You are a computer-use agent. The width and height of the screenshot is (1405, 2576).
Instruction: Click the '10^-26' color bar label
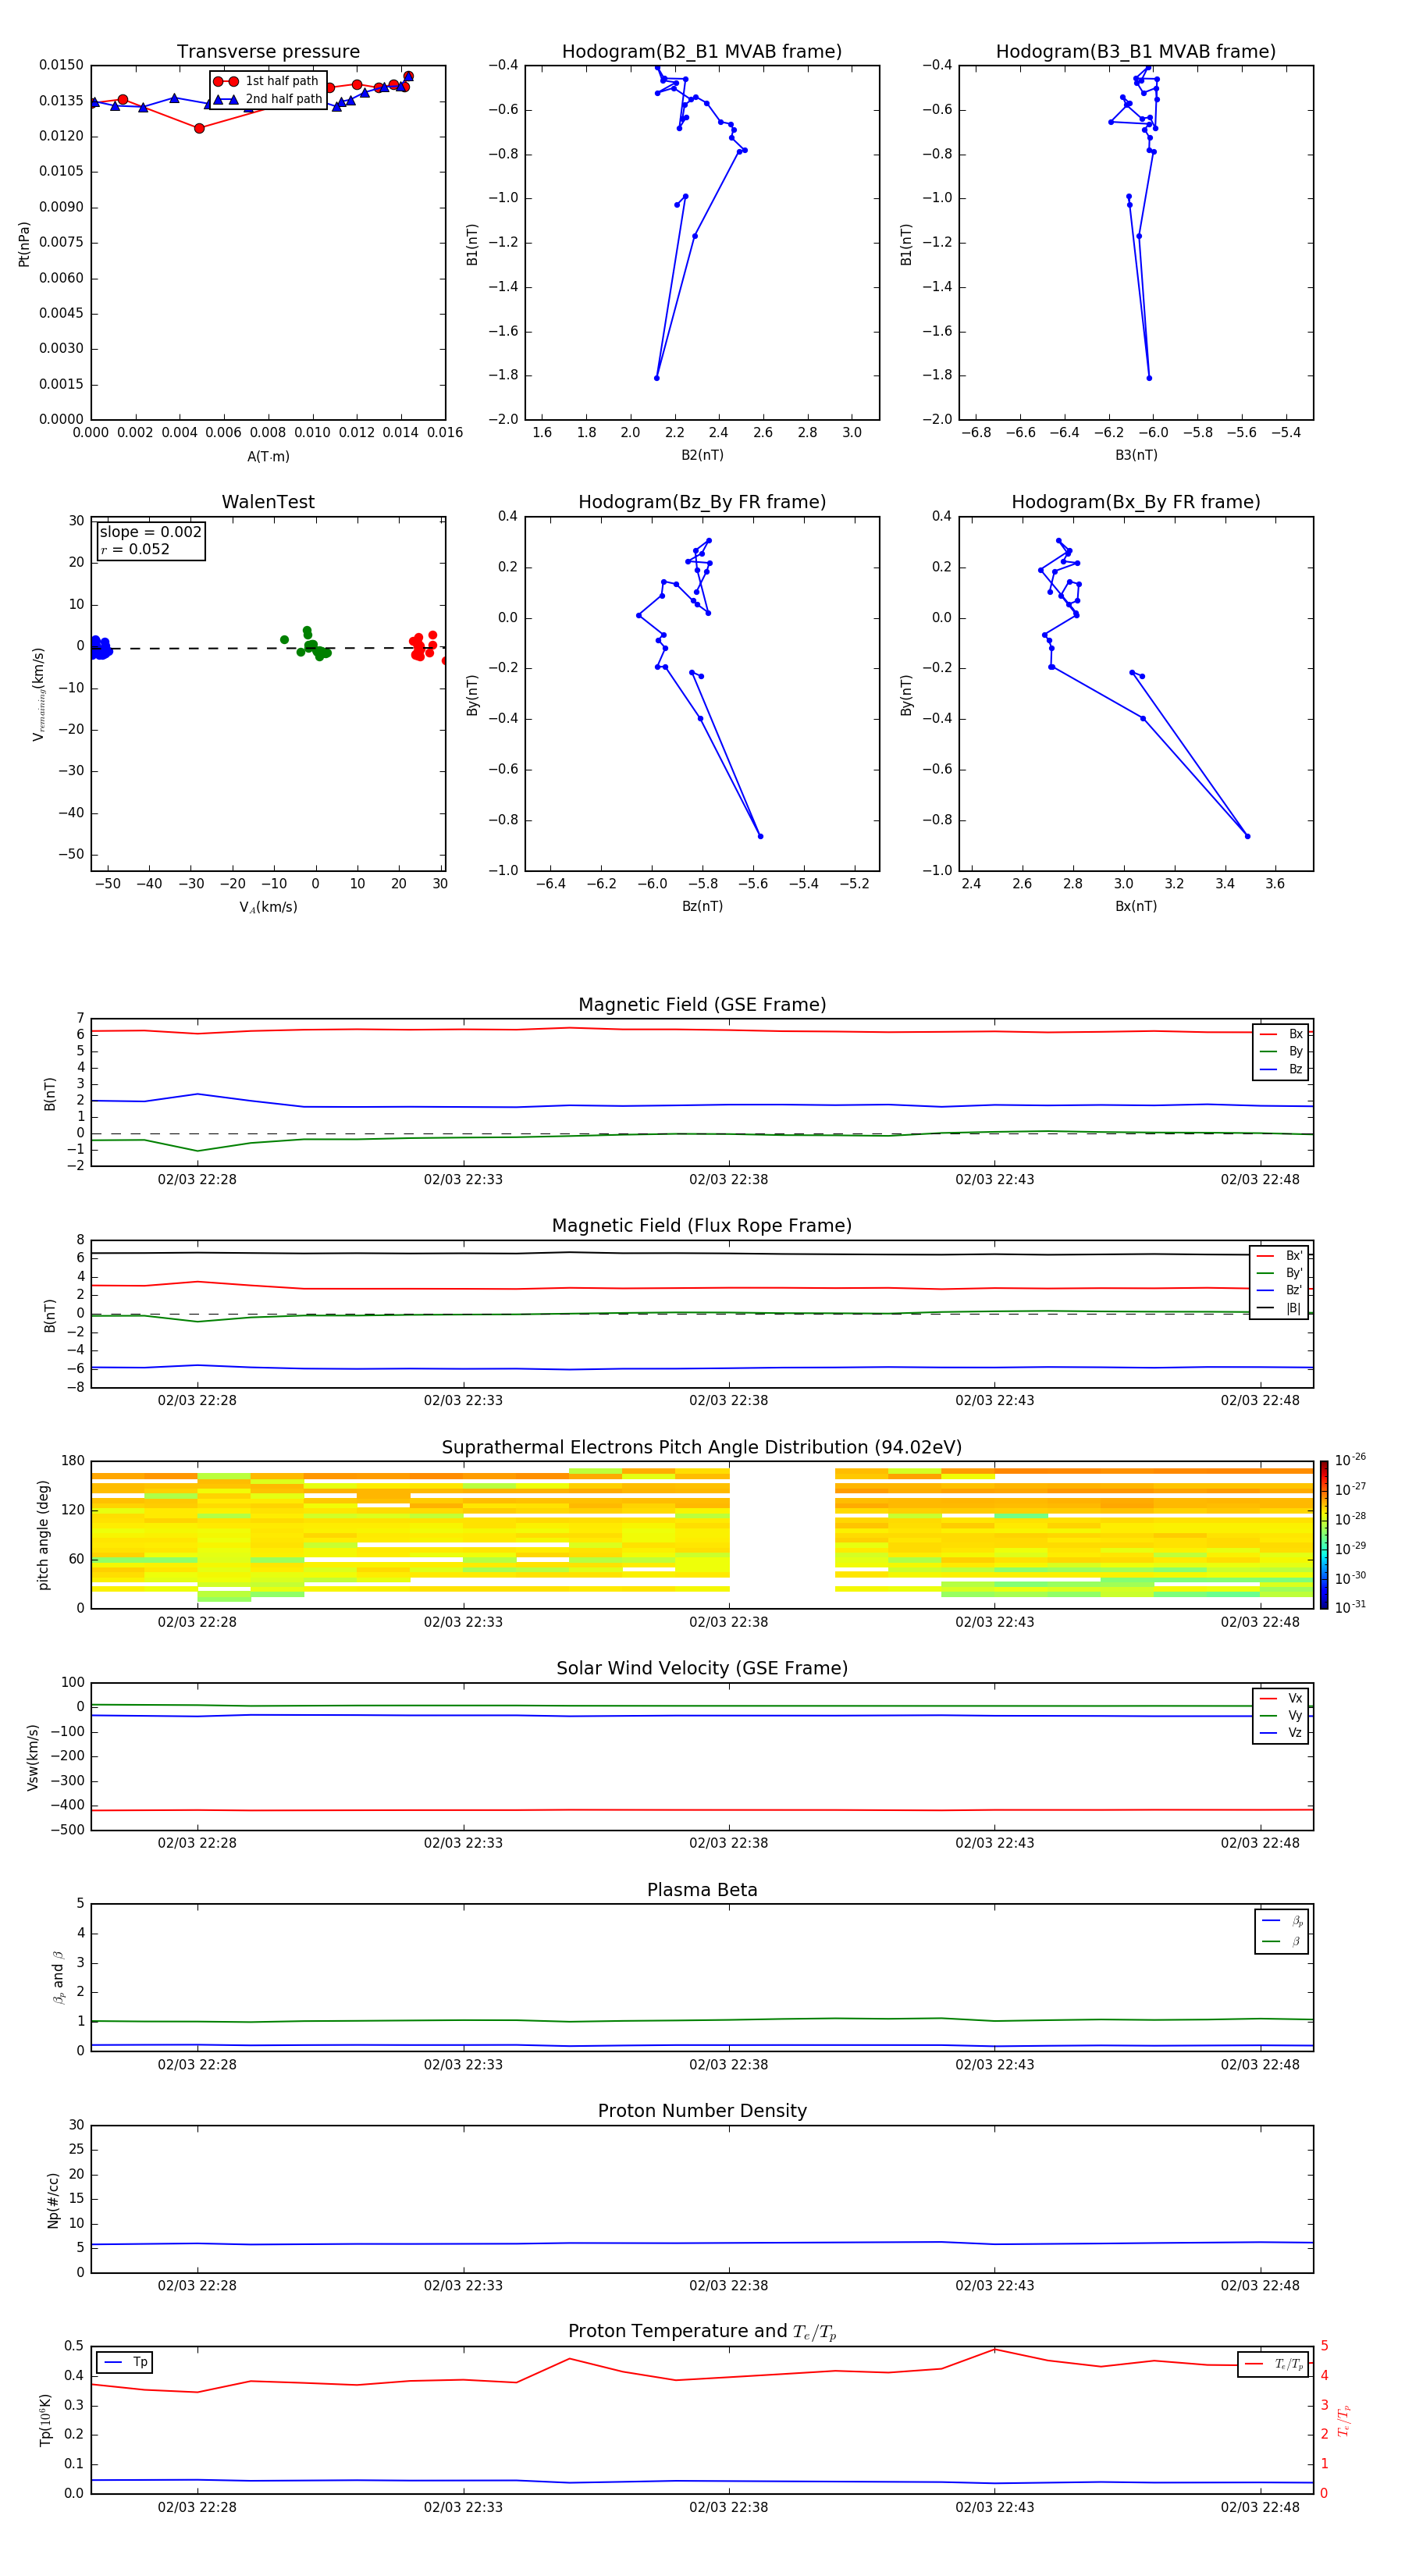pyautogui.click(x=1350, y=1460)
